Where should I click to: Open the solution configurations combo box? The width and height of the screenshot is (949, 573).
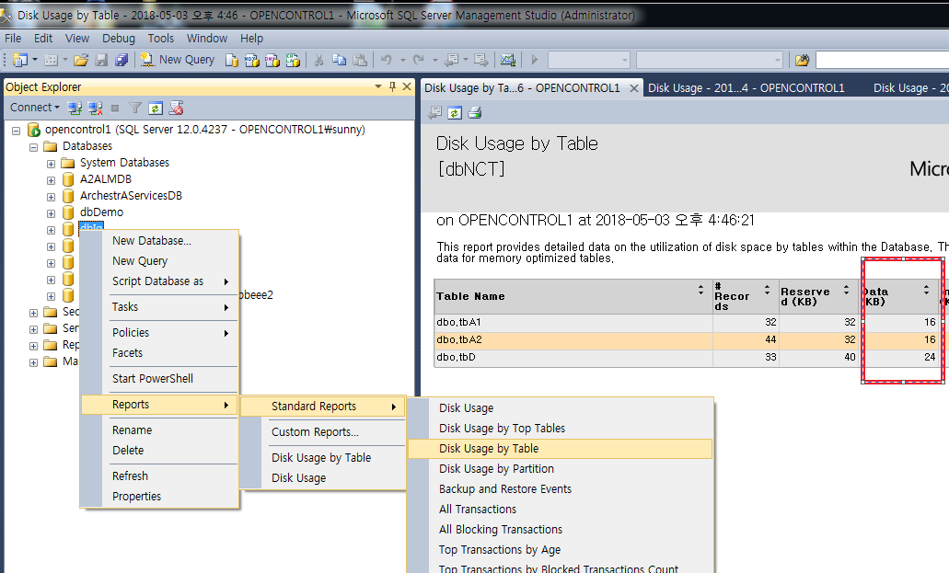click(589, 60)
